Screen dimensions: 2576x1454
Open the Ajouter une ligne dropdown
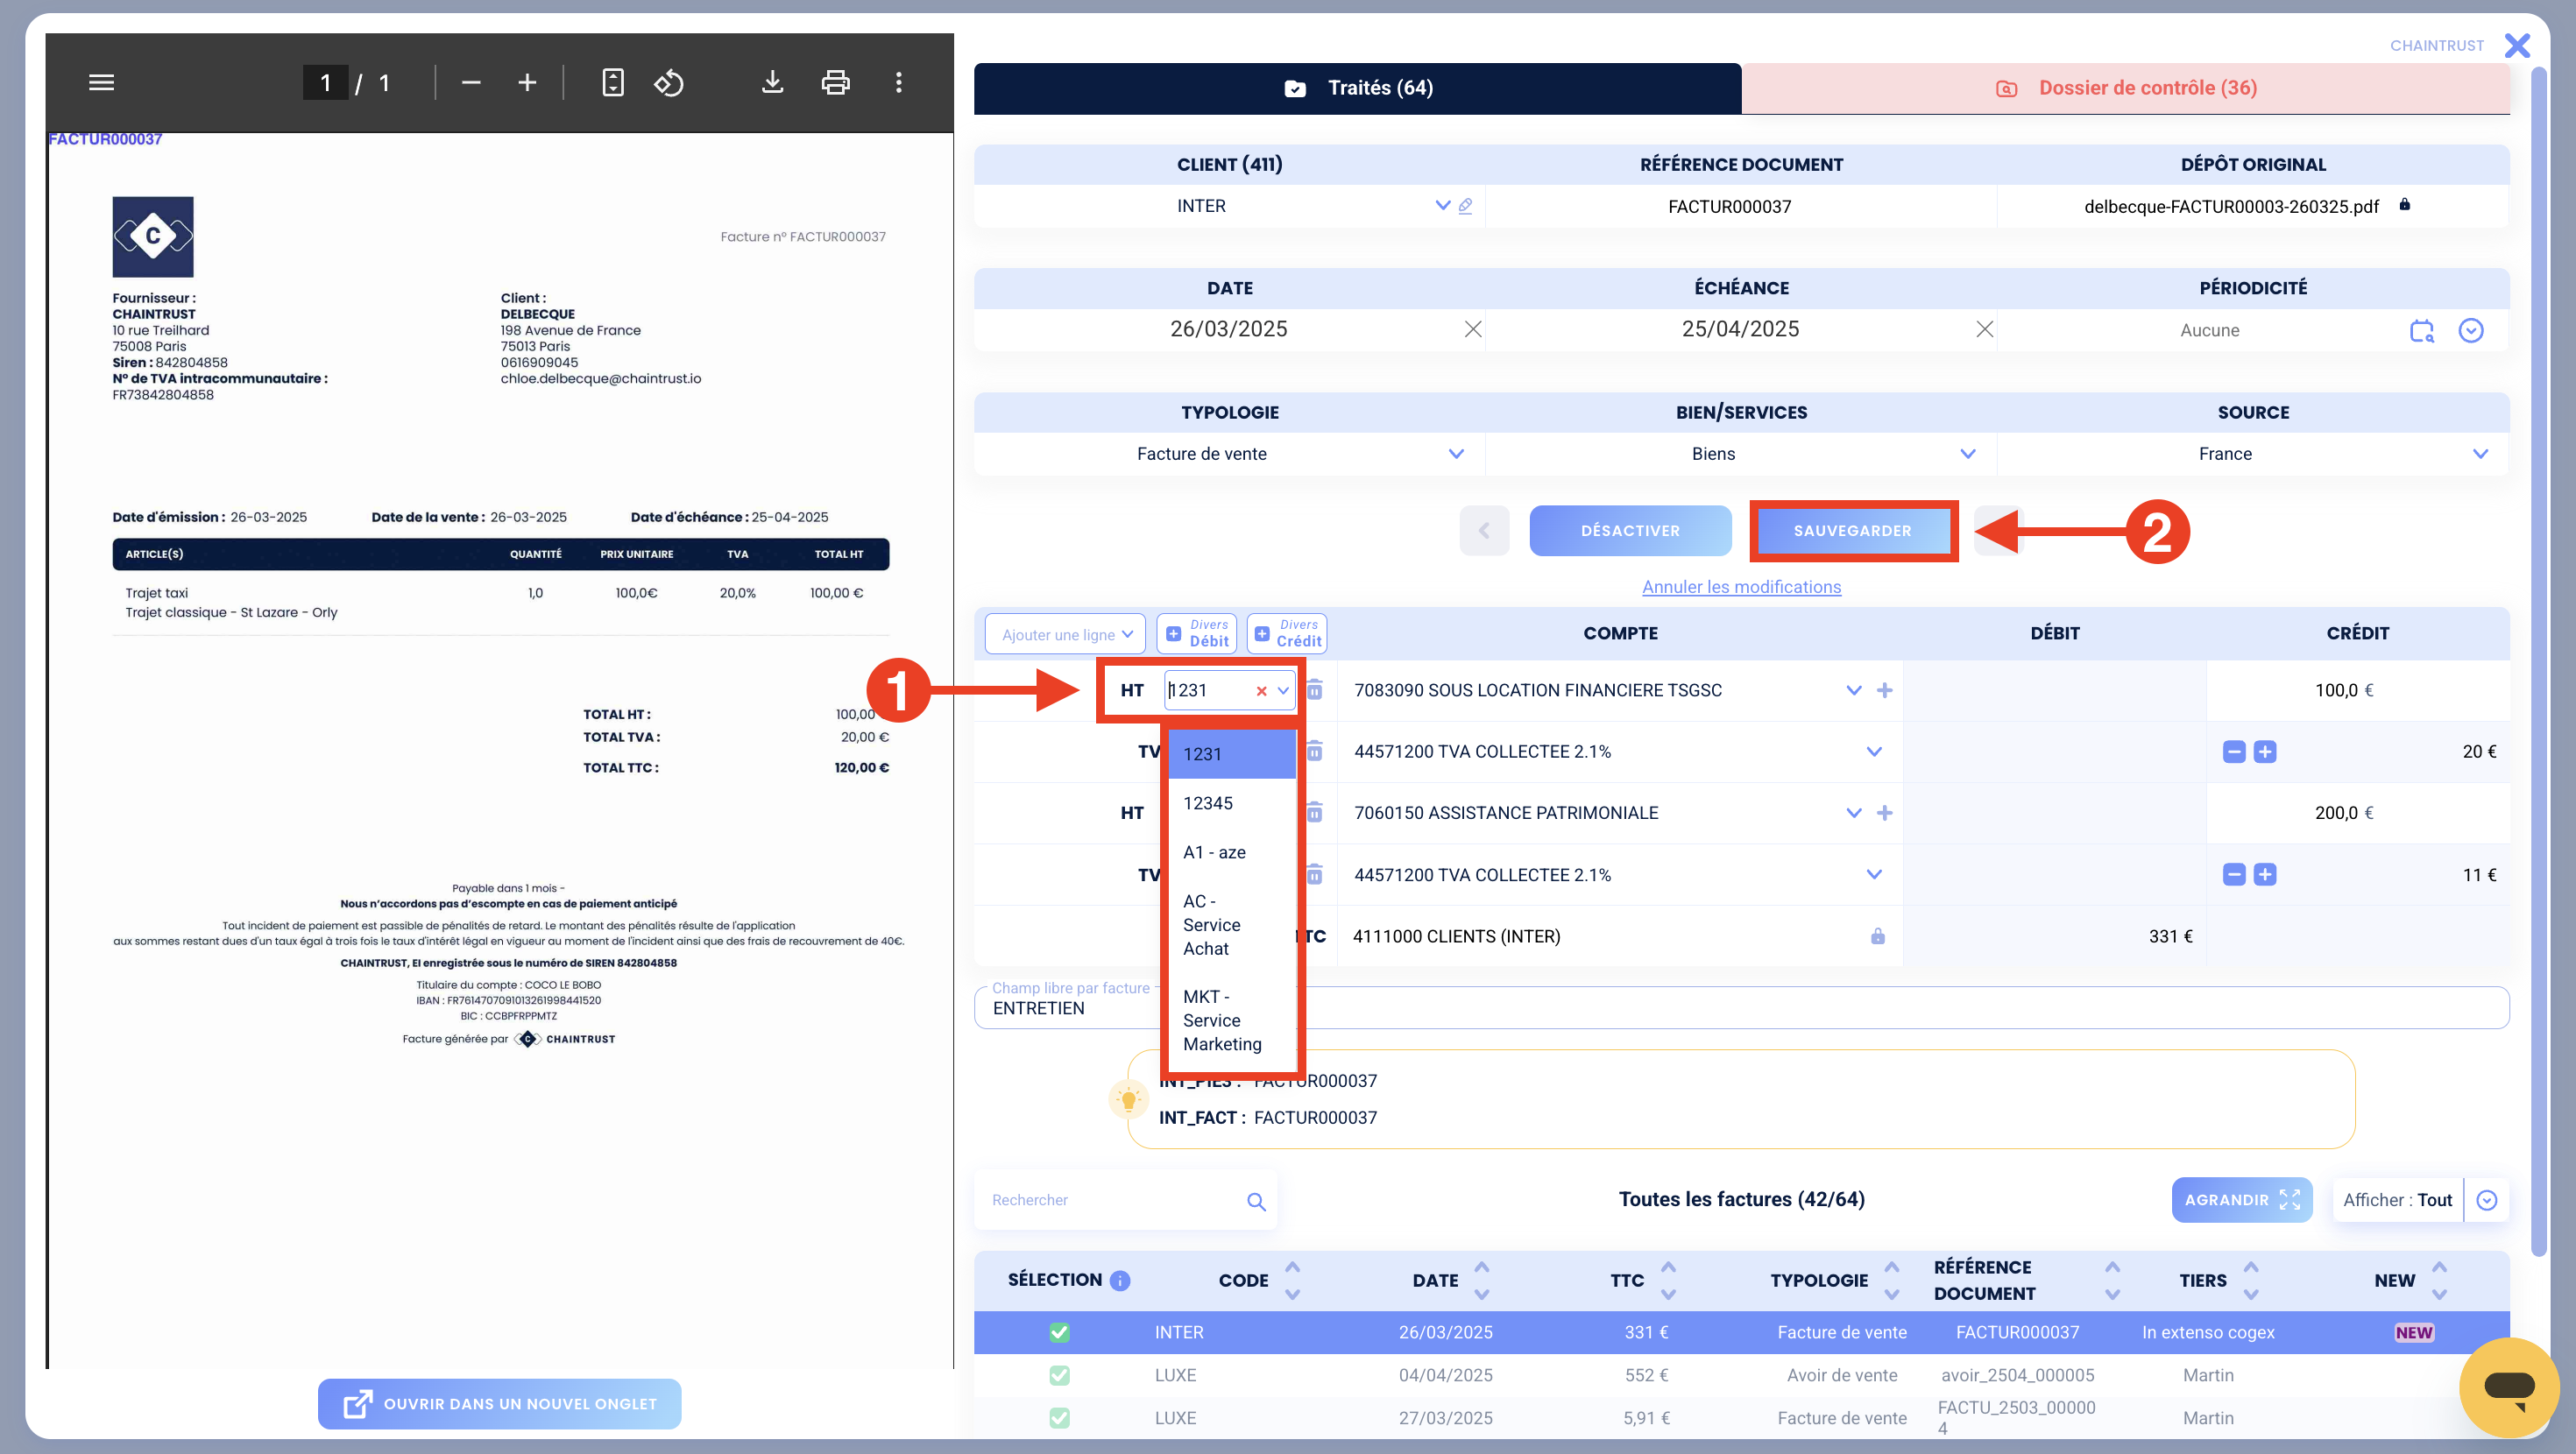click(1065, 634)
